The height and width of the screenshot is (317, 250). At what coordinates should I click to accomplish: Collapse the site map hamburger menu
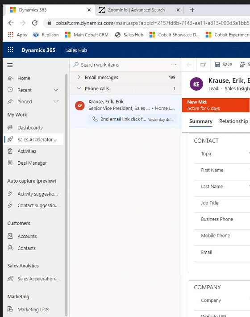tap(10, 65)
